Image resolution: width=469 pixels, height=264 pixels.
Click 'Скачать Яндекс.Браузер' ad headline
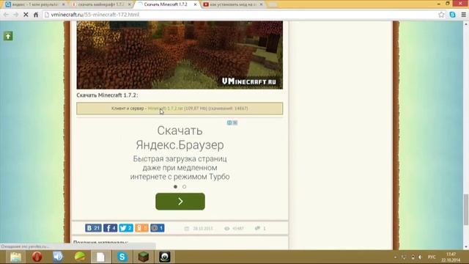[x=180, y=138]
